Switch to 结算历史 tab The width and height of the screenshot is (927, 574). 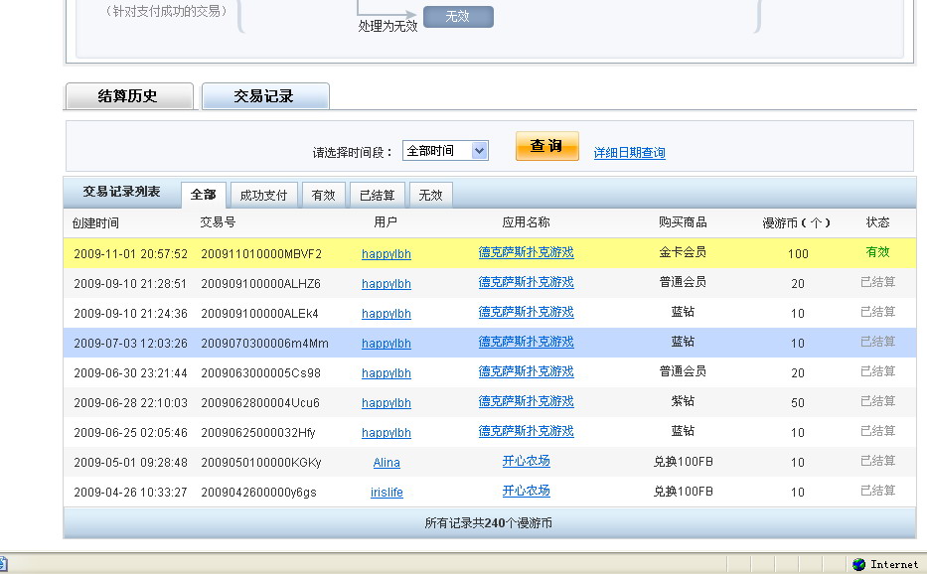coord(127,96)
